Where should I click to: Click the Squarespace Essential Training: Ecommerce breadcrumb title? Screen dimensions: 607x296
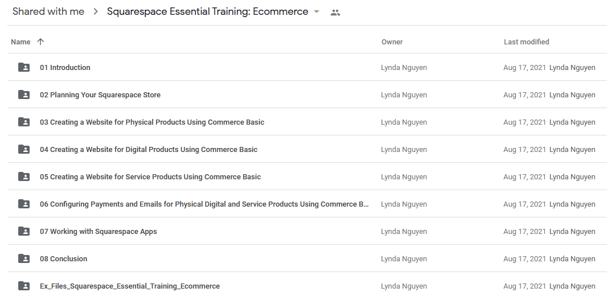[x=207, y=11]
